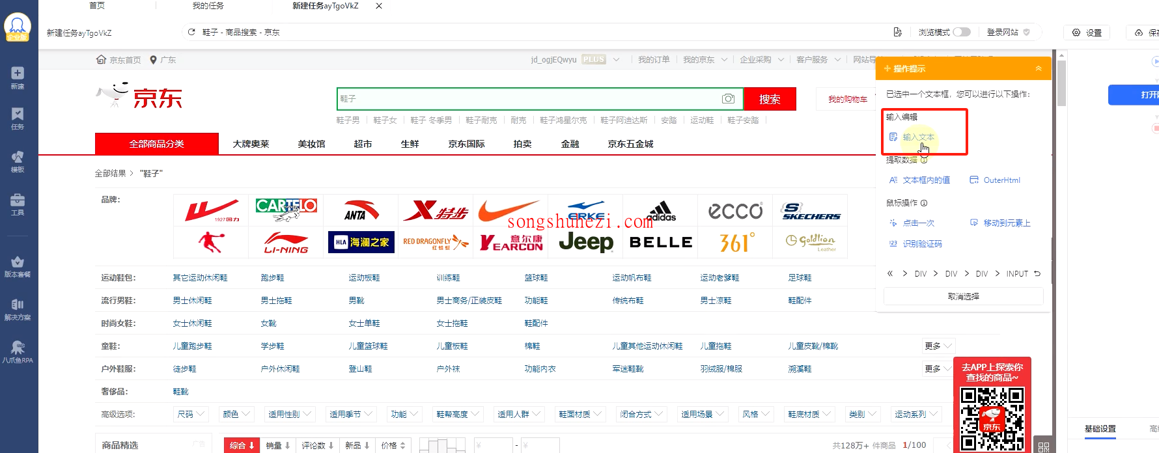Viewport: 1159px width, 453px height.
Task: Expand the 功能 filter dropdown
Action: coord(404,414)
